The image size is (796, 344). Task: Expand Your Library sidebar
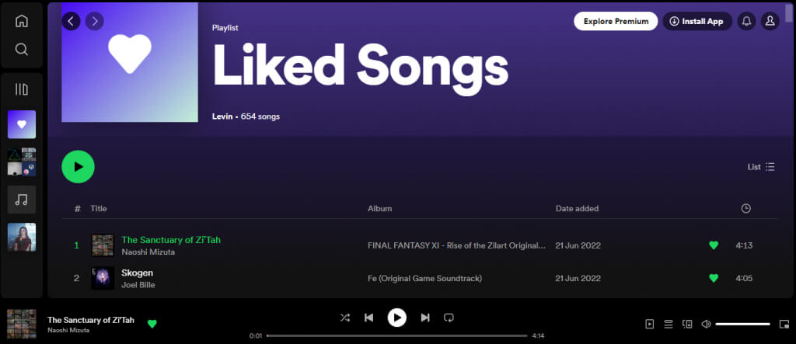coord(22,89)
